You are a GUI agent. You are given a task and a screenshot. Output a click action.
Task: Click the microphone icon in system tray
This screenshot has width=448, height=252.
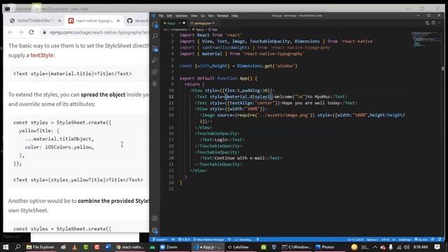click(391, 247)
